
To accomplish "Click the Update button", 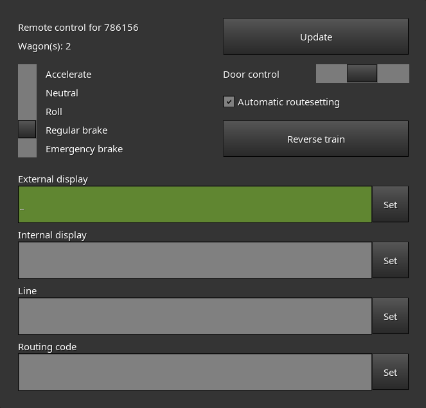I will 315,37.
